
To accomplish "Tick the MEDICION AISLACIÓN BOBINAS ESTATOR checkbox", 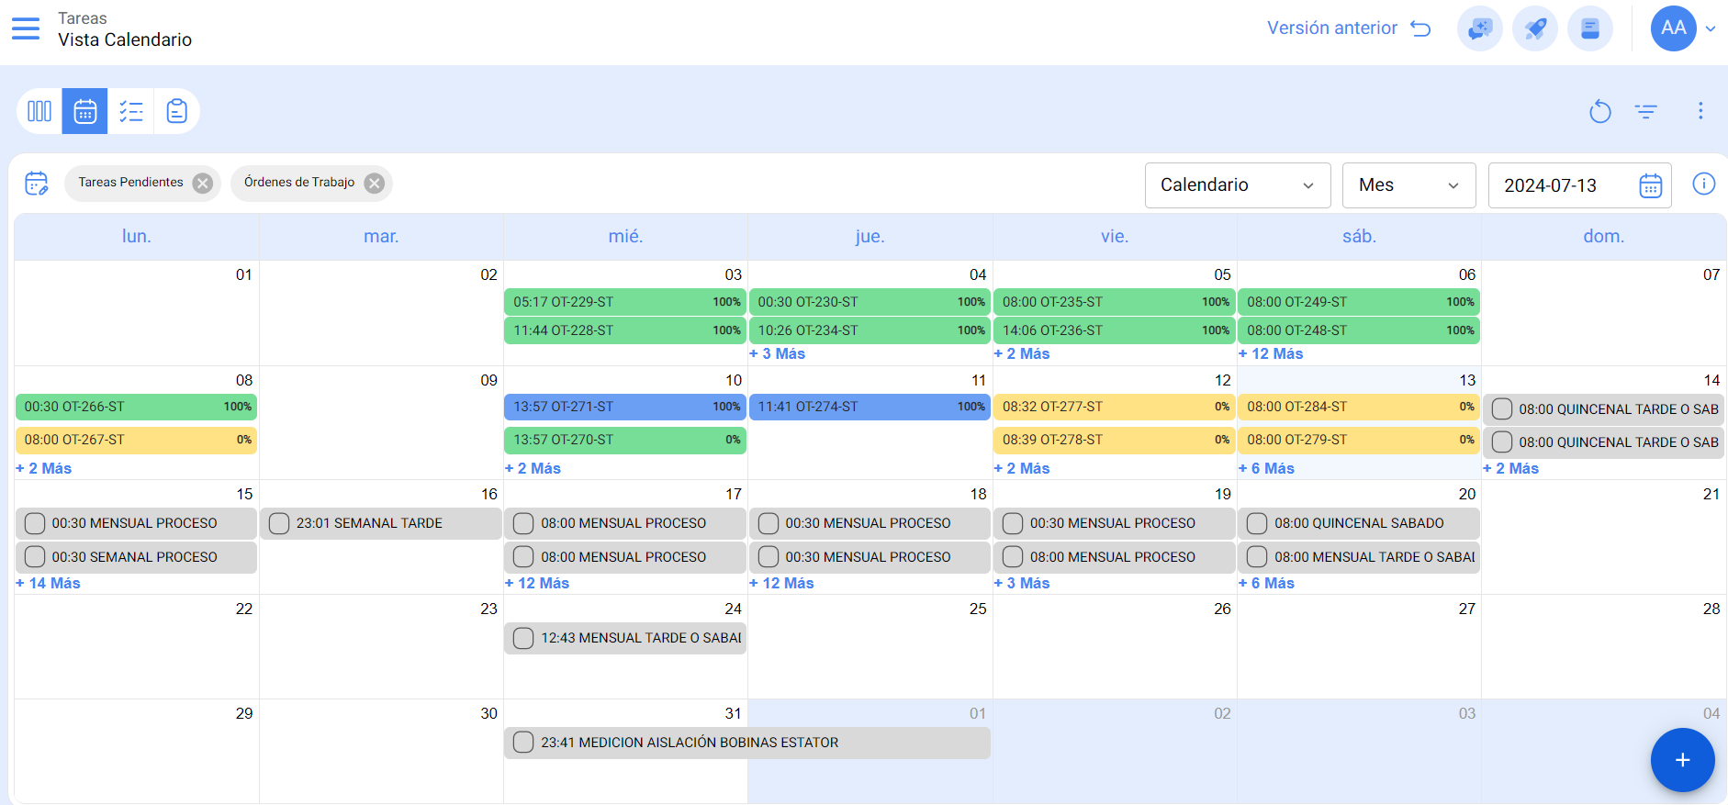I will point(523,743).
